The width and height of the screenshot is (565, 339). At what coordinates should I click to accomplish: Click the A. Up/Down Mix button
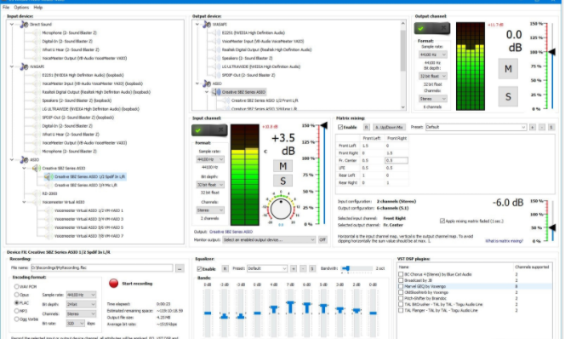point(389,127)
